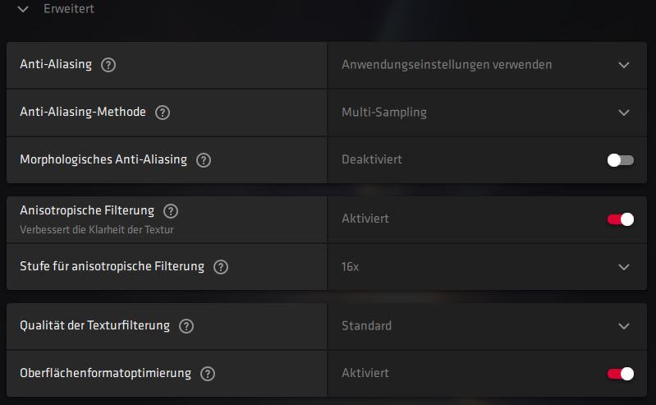Open help for Stufe für anisotropische Filterung
The image size is (656, 405).
click(x=221, y=267)
